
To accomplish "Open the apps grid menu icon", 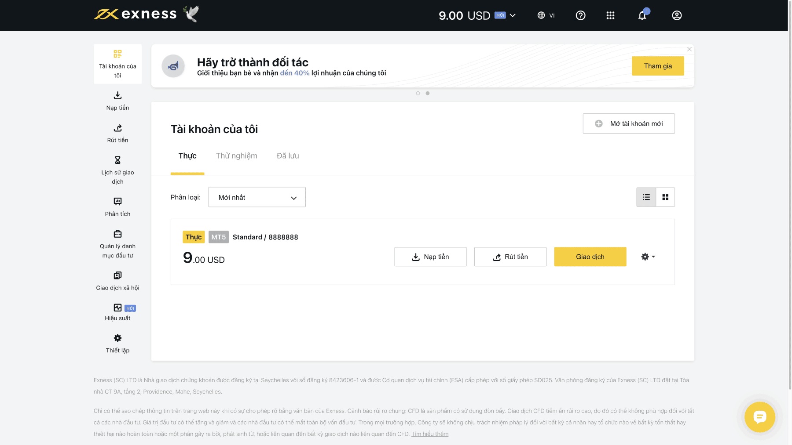I will coord(610,15).
